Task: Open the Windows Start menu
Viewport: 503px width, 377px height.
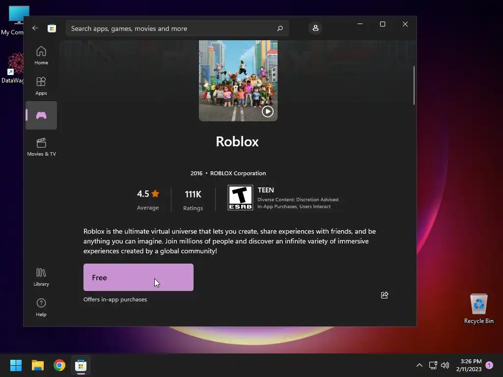Action: (x=16, y=365)
